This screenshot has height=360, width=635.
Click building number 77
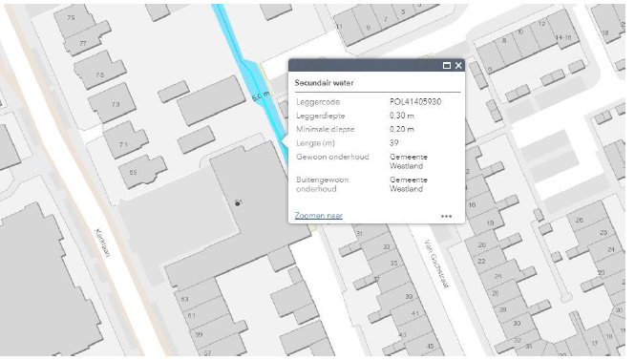point(83,43)
